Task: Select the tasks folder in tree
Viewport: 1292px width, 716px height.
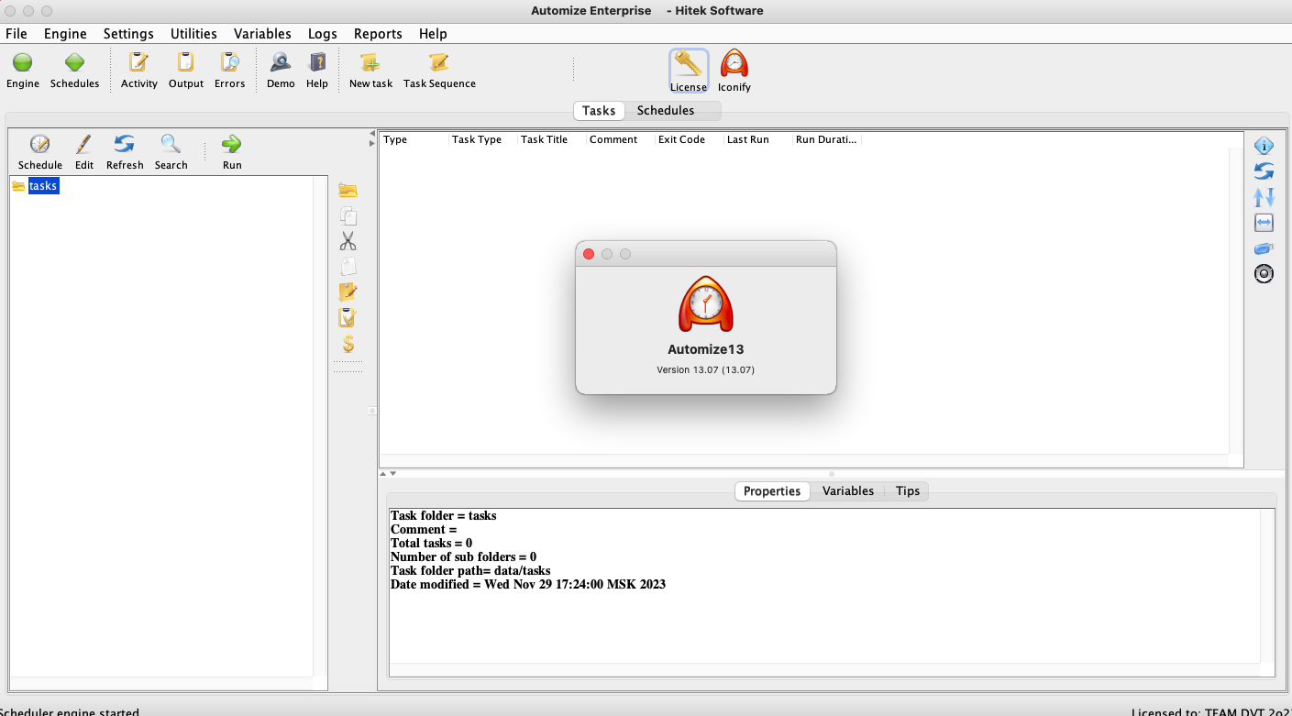Action: click(x=43, y=186)
